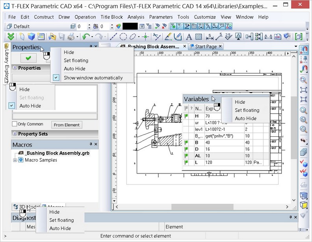Screen dimensions: 312x242
Task: Toggle the text selector filter button
Action: (208, 26)
